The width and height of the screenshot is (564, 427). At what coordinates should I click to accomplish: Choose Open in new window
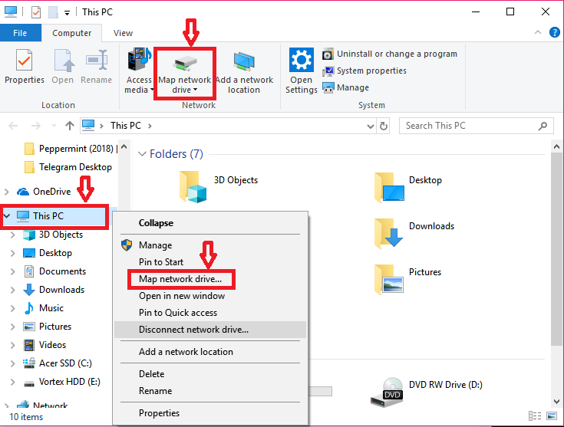(210, 296)
